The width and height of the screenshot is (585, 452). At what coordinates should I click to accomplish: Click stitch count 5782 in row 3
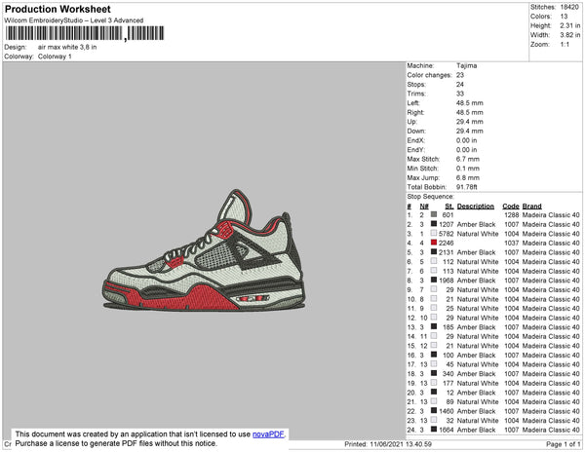coord(447,234)
